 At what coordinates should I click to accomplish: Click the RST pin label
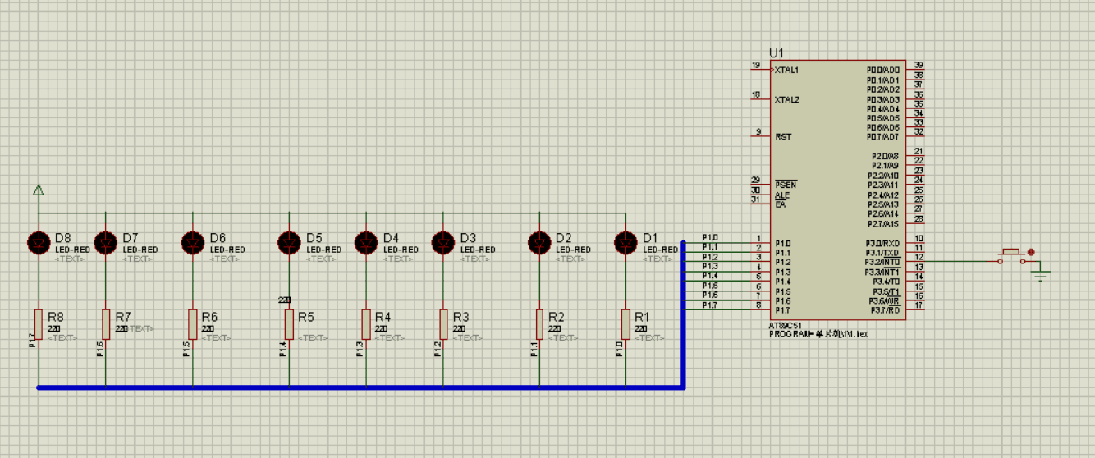783,137
